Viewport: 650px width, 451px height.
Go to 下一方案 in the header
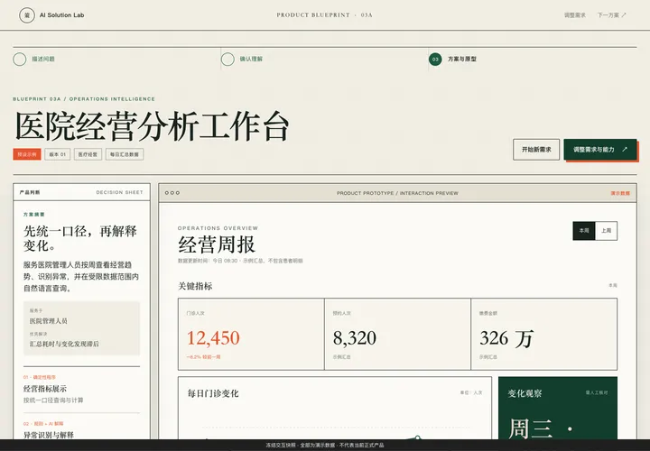[x=611, y=15]
